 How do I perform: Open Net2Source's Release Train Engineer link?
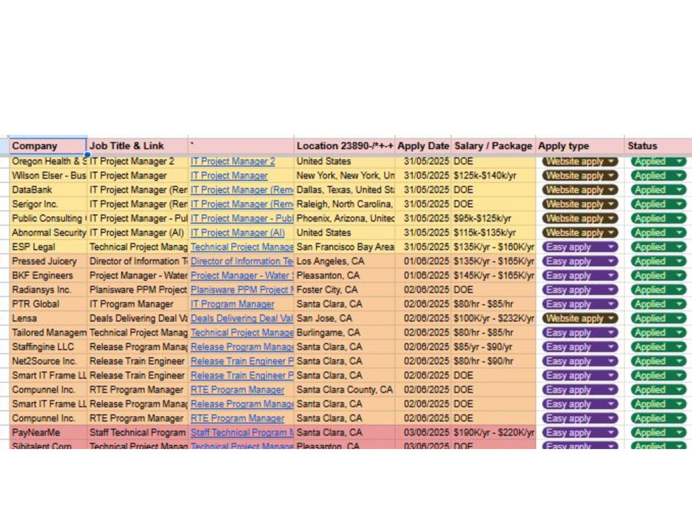click(242, 361)
